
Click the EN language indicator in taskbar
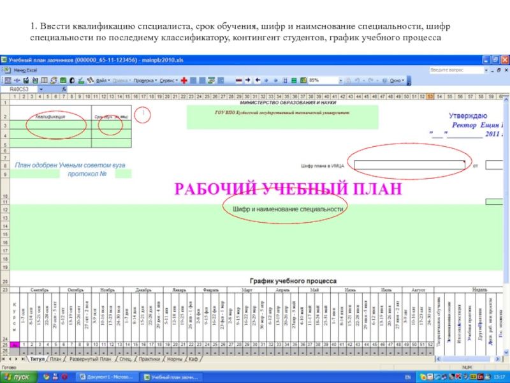[x=407, y=377]
